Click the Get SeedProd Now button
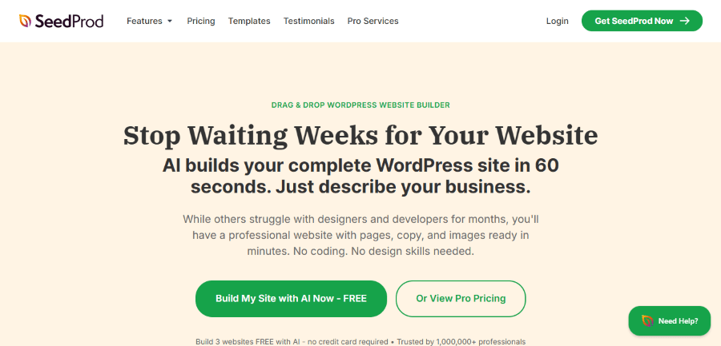Screen dimensions: 721x346 click(x=642, y=21)
